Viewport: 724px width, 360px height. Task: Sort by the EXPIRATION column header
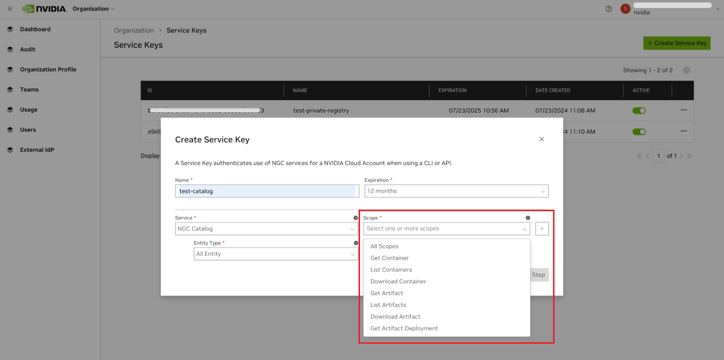pyautogui.click(x=452, y=90)
